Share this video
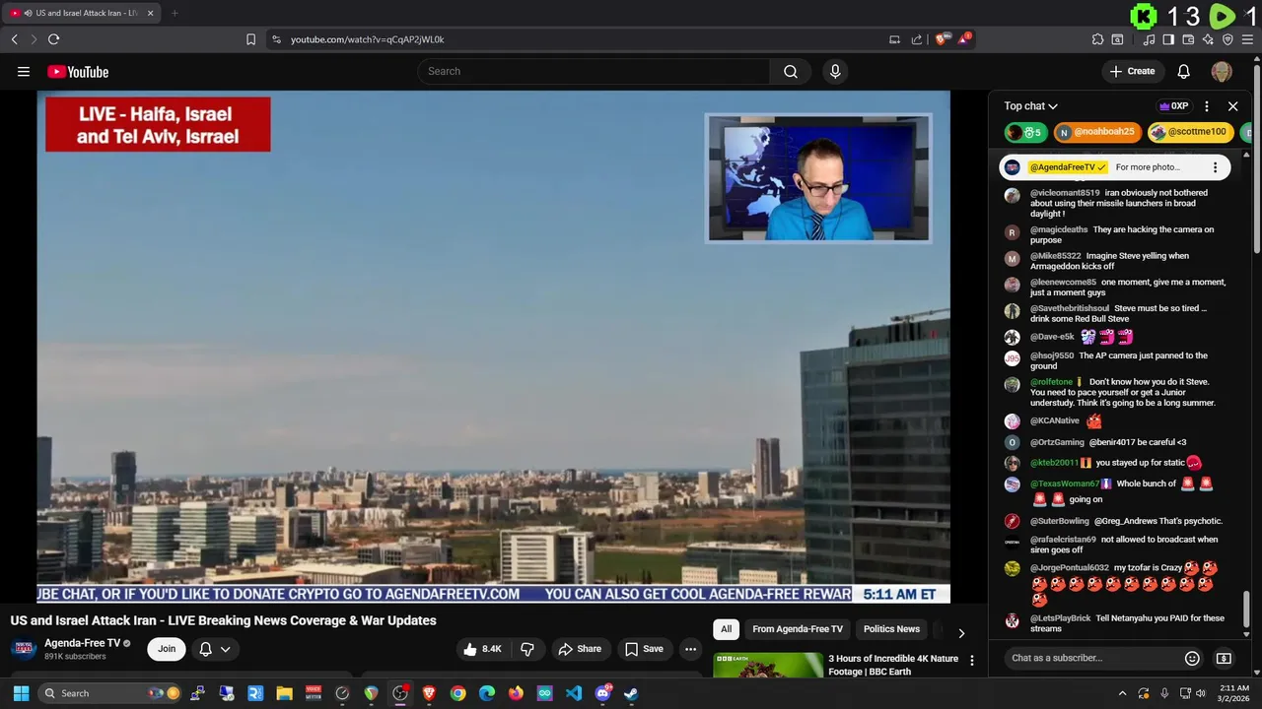 tap(580, 649)
